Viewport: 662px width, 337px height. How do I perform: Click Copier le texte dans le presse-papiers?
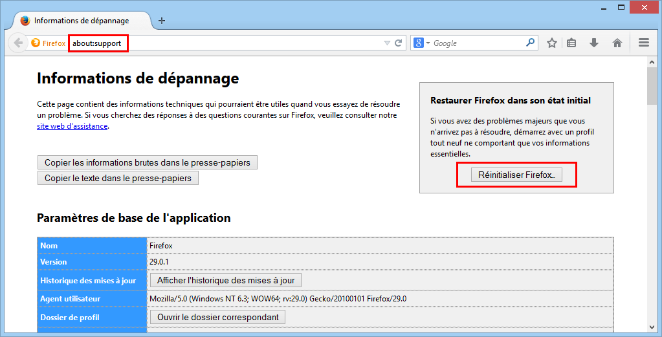pyautogui.click(x=118, y=178)
